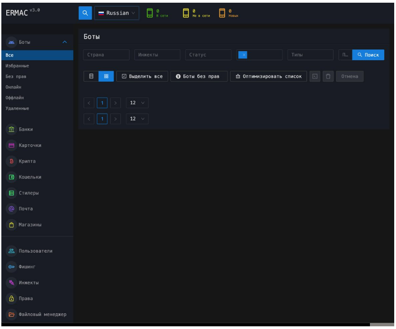The image size is (396, 329).
Task: Click Оптимизировать список button
Action: pyautogui.click(x=268, y=76)
